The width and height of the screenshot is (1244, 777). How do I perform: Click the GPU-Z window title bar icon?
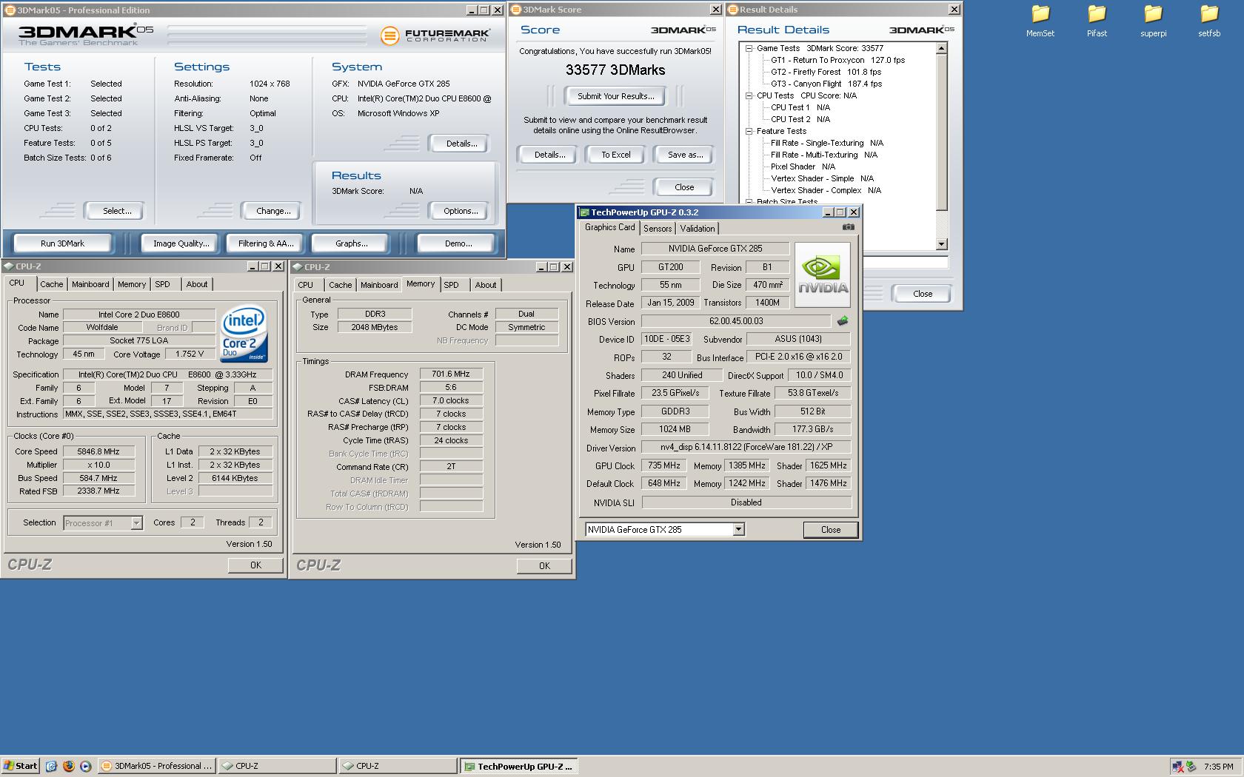pos(584,212)
